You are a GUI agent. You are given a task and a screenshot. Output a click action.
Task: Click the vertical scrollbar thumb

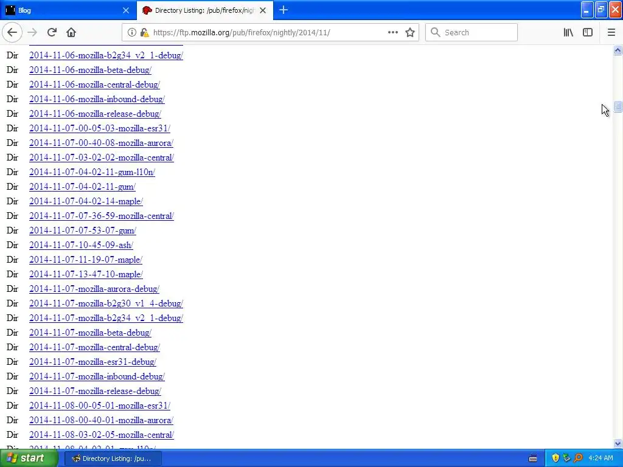pos(618,106)
